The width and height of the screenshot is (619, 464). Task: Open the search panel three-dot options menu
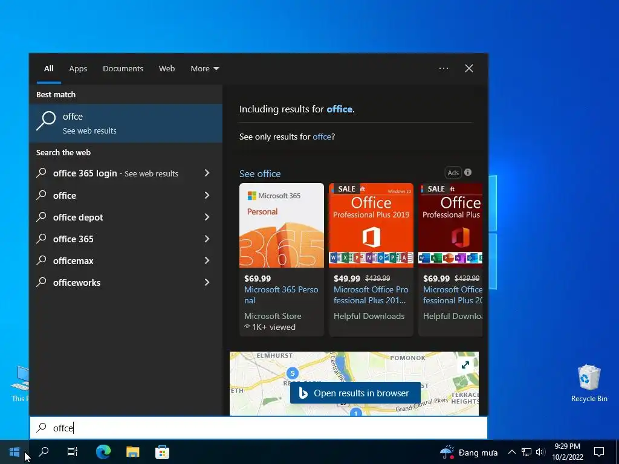tap(444, 68)
